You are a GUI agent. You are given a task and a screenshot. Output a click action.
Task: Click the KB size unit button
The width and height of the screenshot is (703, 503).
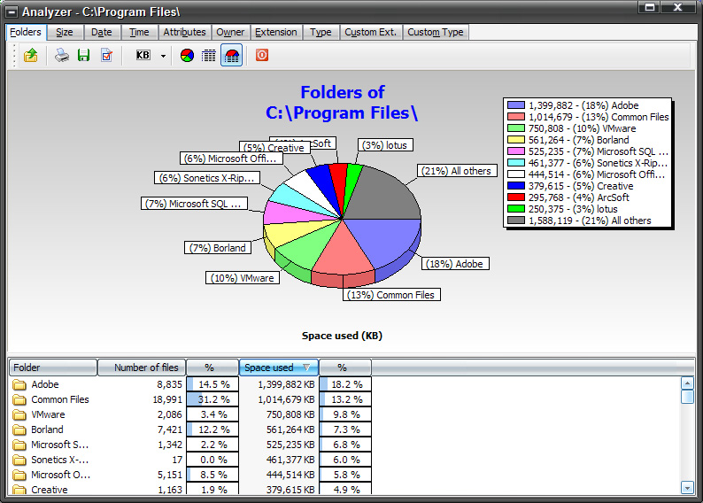(143, 56)
